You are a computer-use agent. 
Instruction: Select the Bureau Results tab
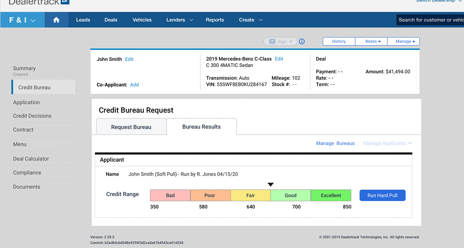coord(201,127)
